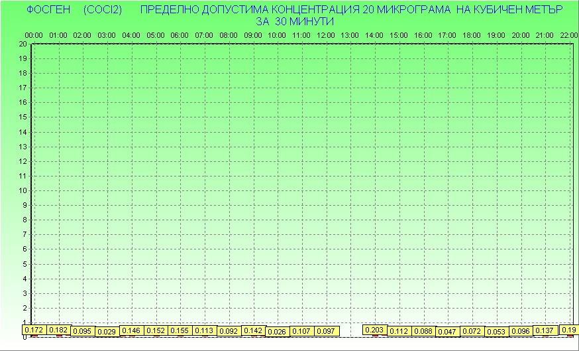
Task: Click the 14:00 time axis label
Action: pos(374,36)
